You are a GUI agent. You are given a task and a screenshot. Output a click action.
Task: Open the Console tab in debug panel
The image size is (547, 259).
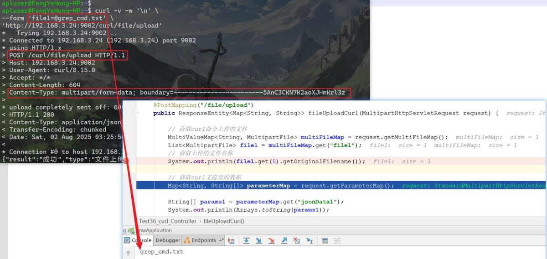point(138,240)
